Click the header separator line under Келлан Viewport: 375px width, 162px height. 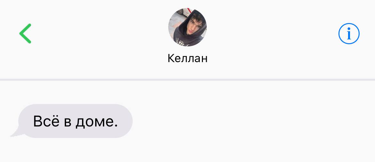(x=188, y=80)
